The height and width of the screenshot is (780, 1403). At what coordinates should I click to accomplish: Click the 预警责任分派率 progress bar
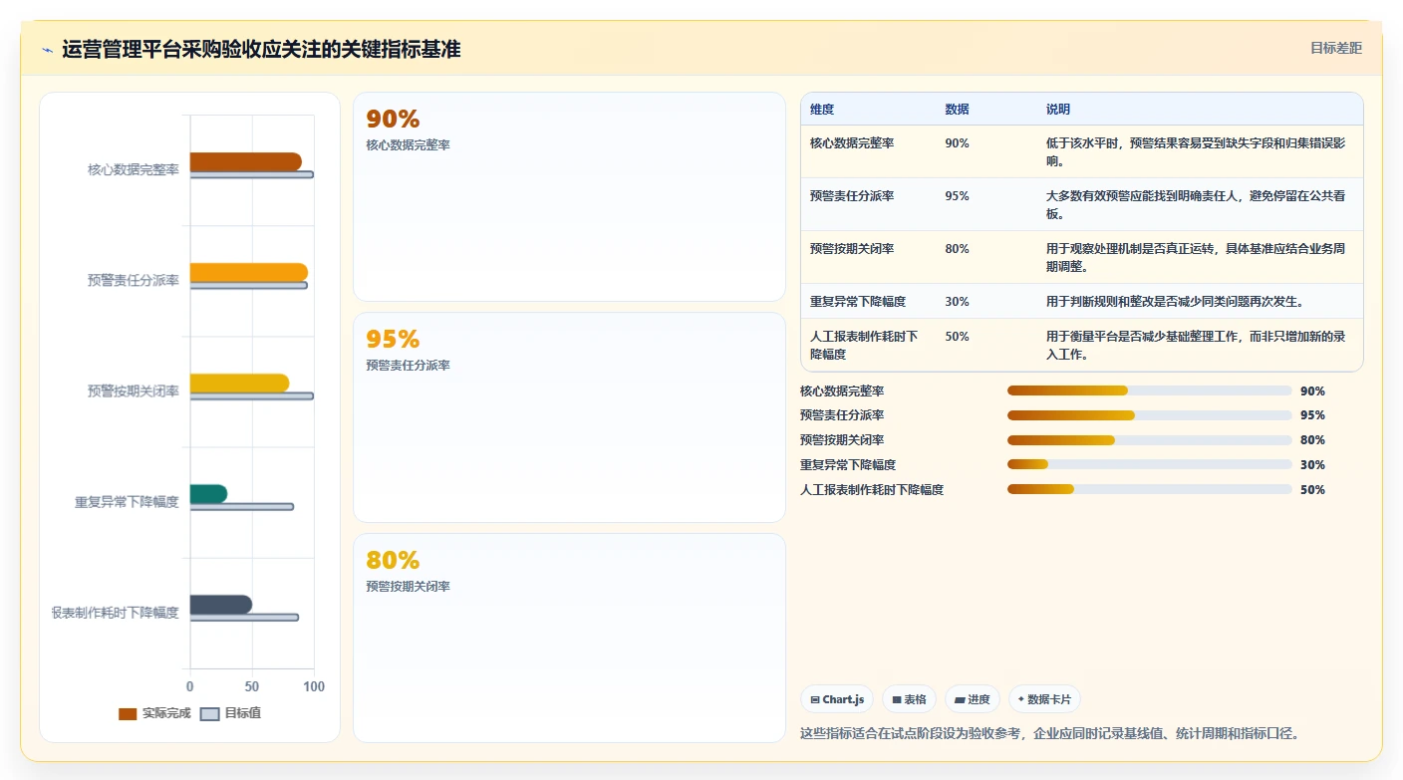1150,415
